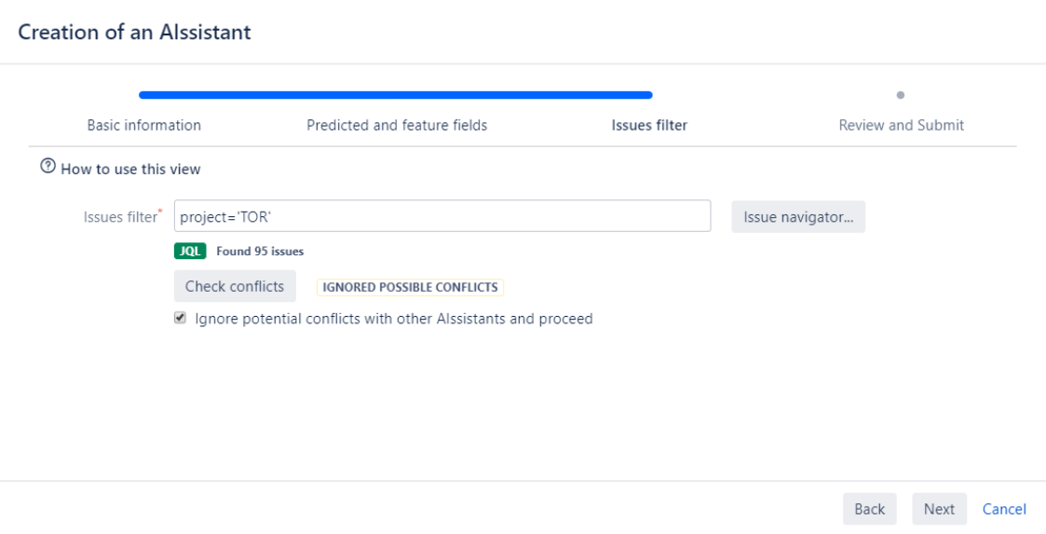The width and height of the screenshot is (1046, 534).
Task: Click the help question-mark icon
Action: pyautogui.click(x=47, y=170)
